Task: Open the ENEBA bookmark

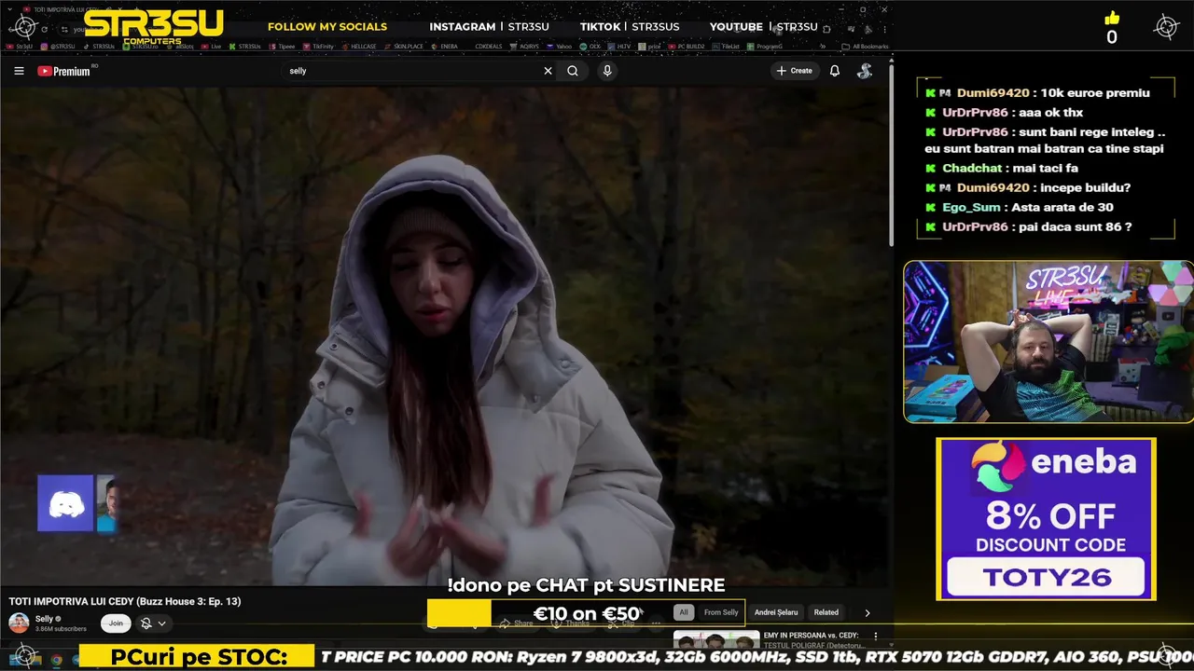Action: pos(444,46)
